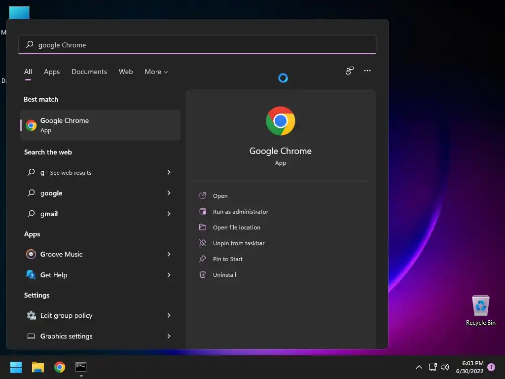Open the Command Prompt taskbar icon
Image resolution: width=505 pixels, height=379 pixels.
click(x=81, y=367)
